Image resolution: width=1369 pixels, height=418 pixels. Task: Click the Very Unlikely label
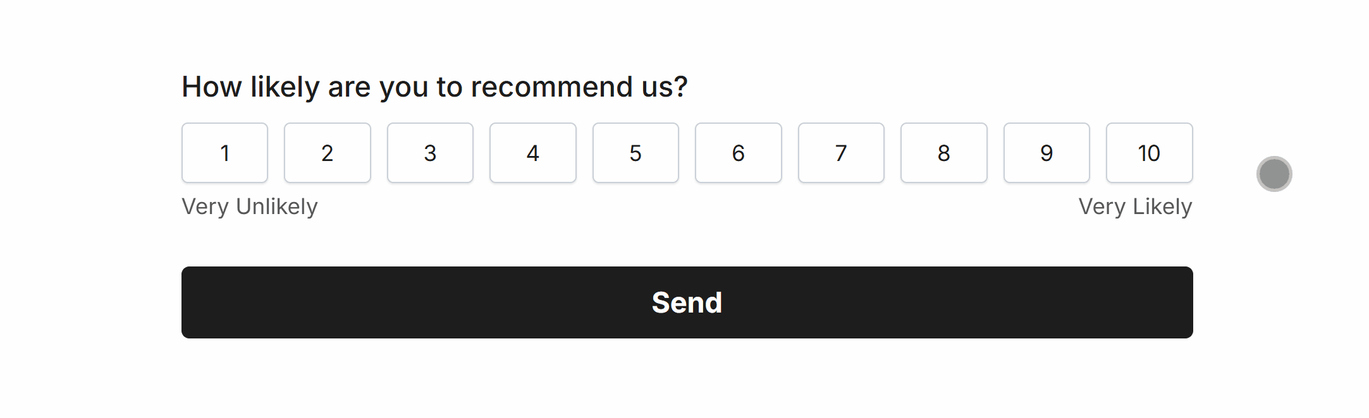click(250, 206)
